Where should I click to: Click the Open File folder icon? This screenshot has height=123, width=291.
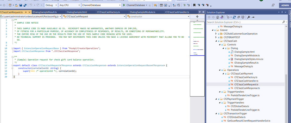pos(16,5)
